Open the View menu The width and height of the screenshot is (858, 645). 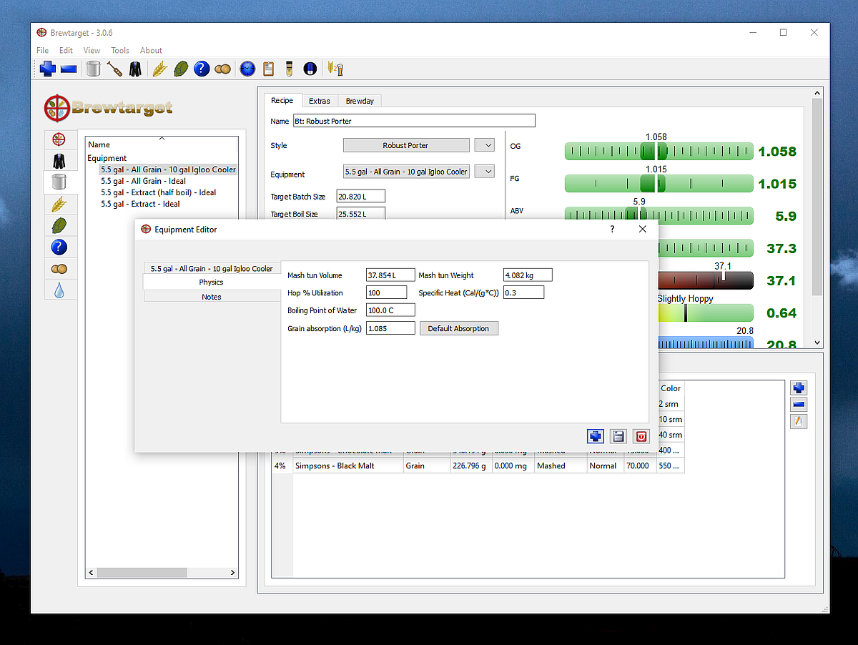click(92, 50)
